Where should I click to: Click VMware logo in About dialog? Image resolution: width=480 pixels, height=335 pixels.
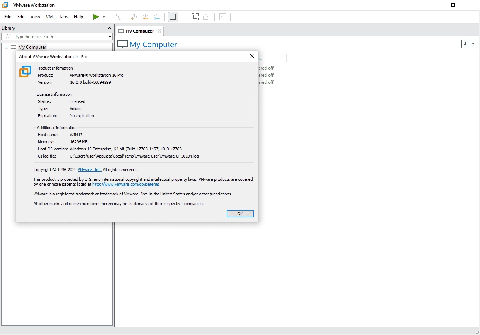tap(25, 71)
